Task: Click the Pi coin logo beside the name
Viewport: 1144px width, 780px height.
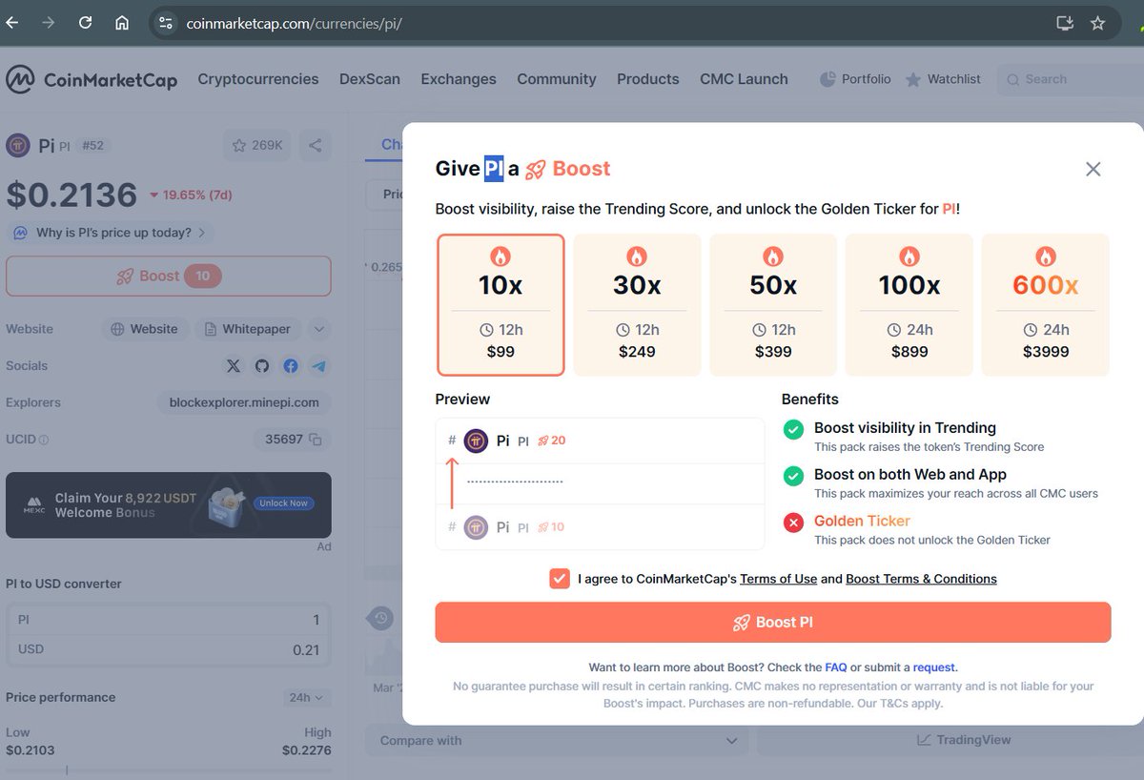Action: pyautogui.click(x=18, y=146)
